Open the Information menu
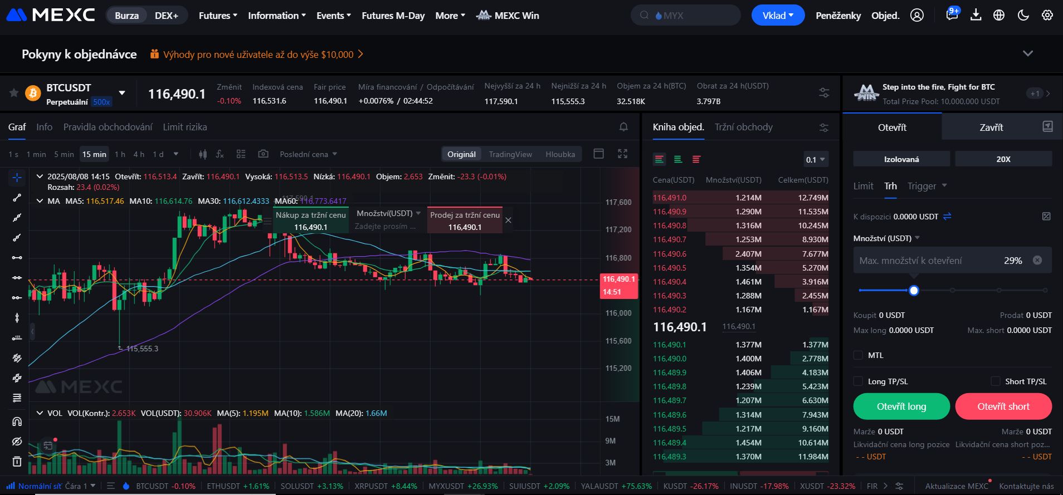 click(x=277, y=16)
